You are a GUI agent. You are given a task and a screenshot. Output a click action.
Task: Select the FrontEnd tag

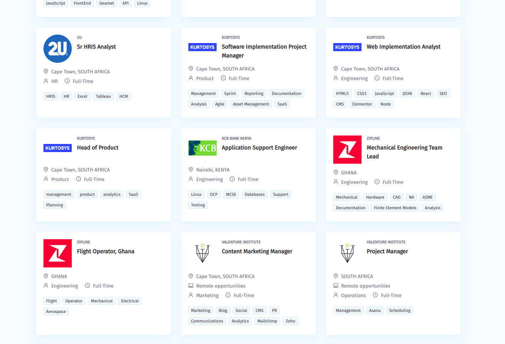click(82, 3)
